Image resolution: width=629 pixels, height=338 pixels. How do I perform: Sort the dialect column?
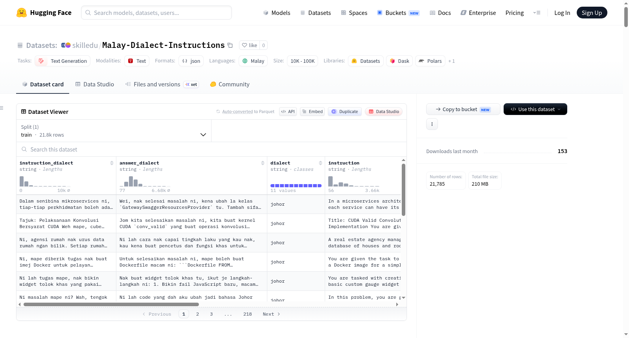[x=320, y=163]
